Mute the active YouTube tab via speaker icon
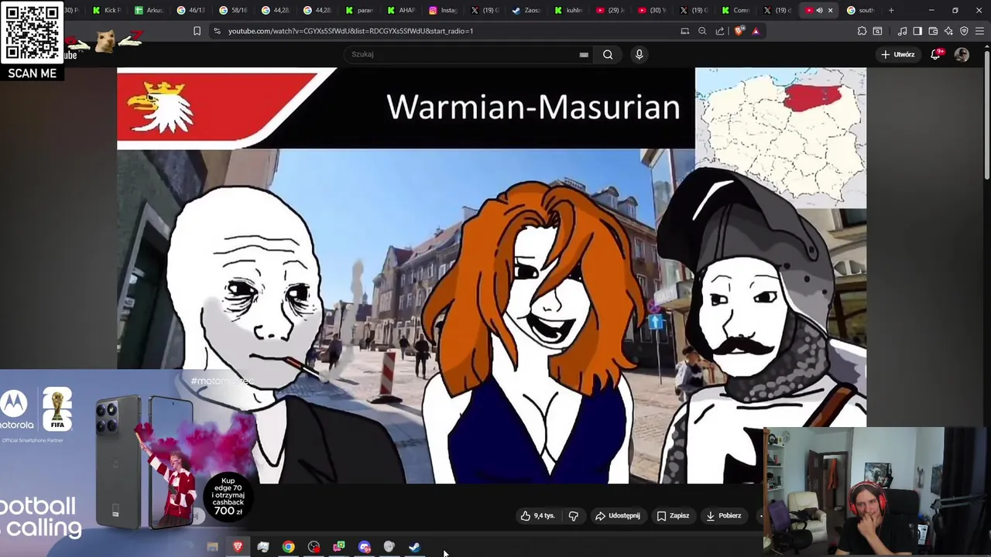 (x=819, y=10)
